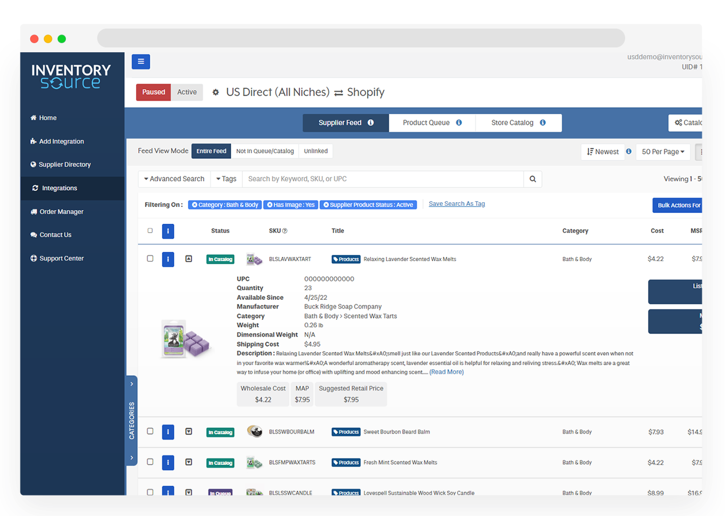Collapse the Relaxing Lavender product details

[188, 258]
